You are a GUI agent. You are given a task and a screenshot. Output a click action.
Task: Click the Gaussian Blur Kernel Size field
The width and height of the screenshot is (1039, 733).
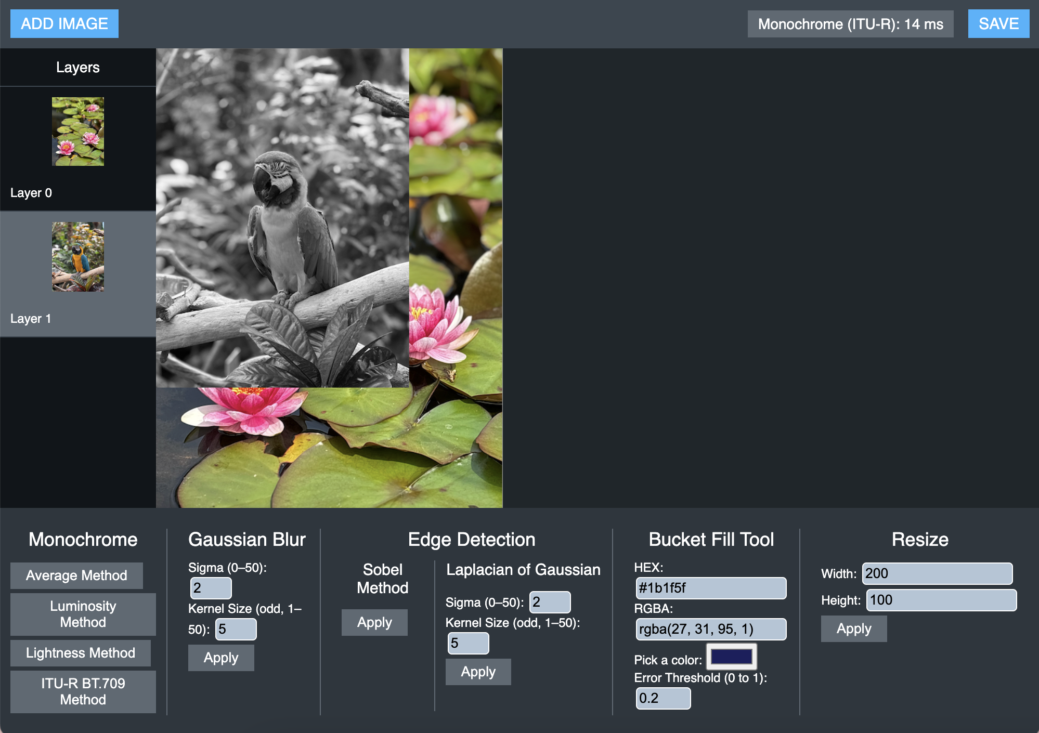pyautogui.click(x=236, y=629)
